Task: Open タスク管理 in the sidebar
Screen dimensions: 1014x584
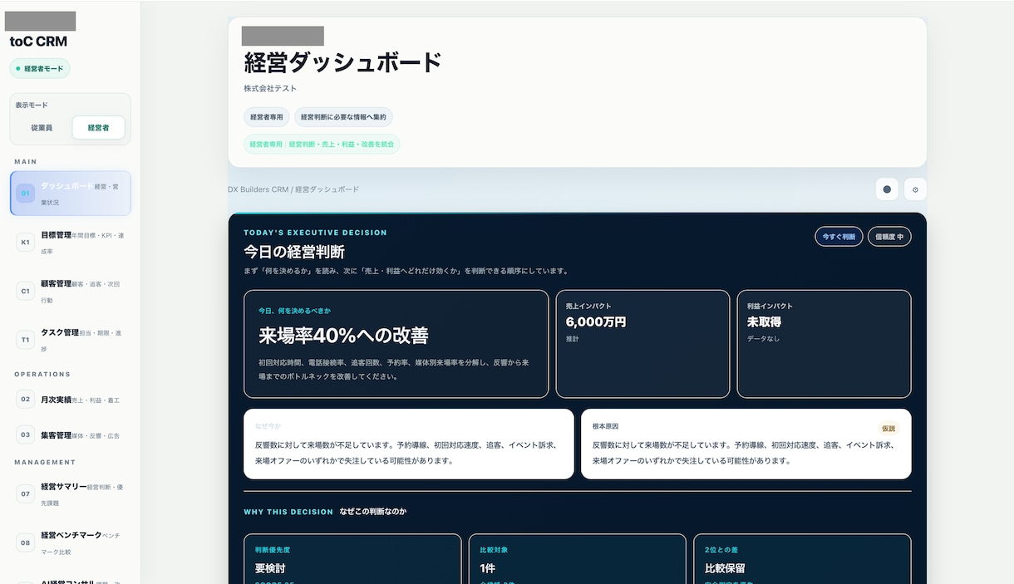Action: pos(71,341)
